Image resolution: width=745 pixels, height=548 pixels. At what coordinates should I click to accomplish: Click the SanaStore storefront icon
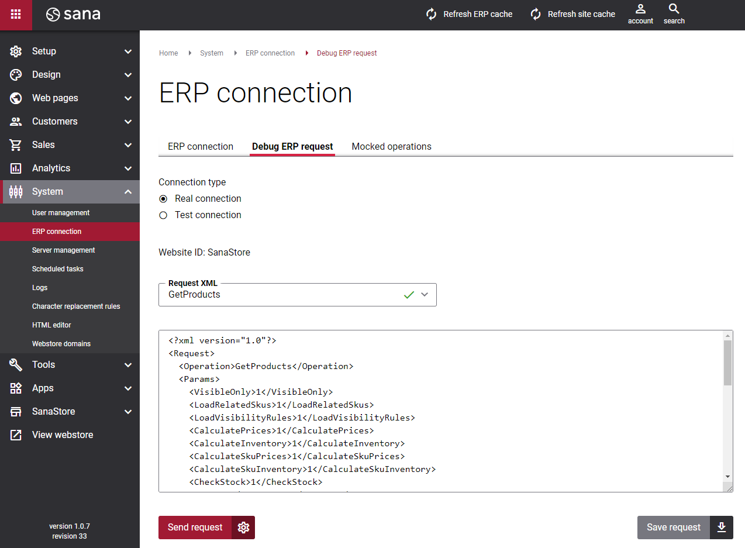tap(16, 412)
